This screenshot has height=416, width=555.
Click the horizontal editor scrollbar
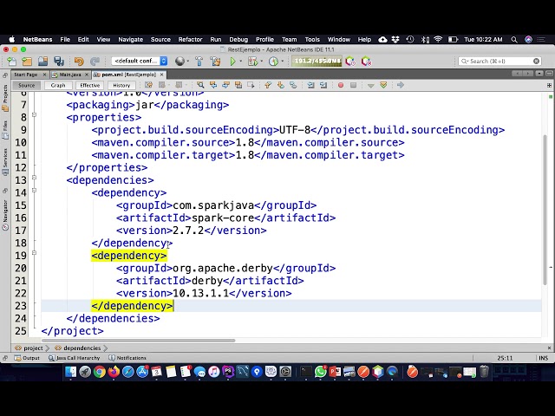(x=138, y=341)
